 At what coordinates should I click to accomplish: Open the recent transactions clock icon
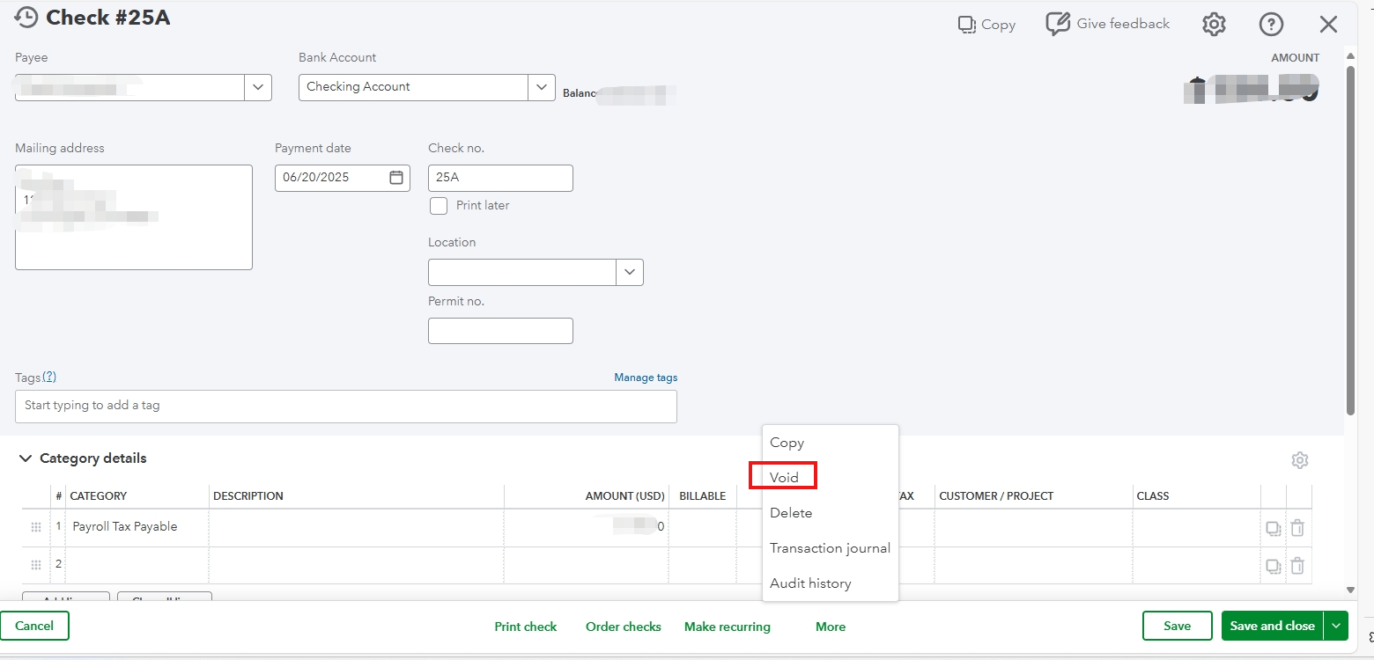point(26,18)
